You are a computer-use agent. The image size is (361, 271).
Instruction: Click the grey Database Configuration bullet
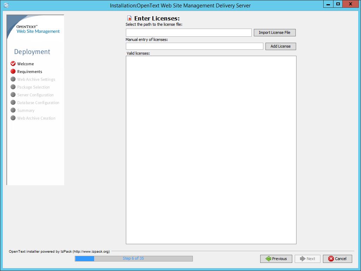coord(13,102)
